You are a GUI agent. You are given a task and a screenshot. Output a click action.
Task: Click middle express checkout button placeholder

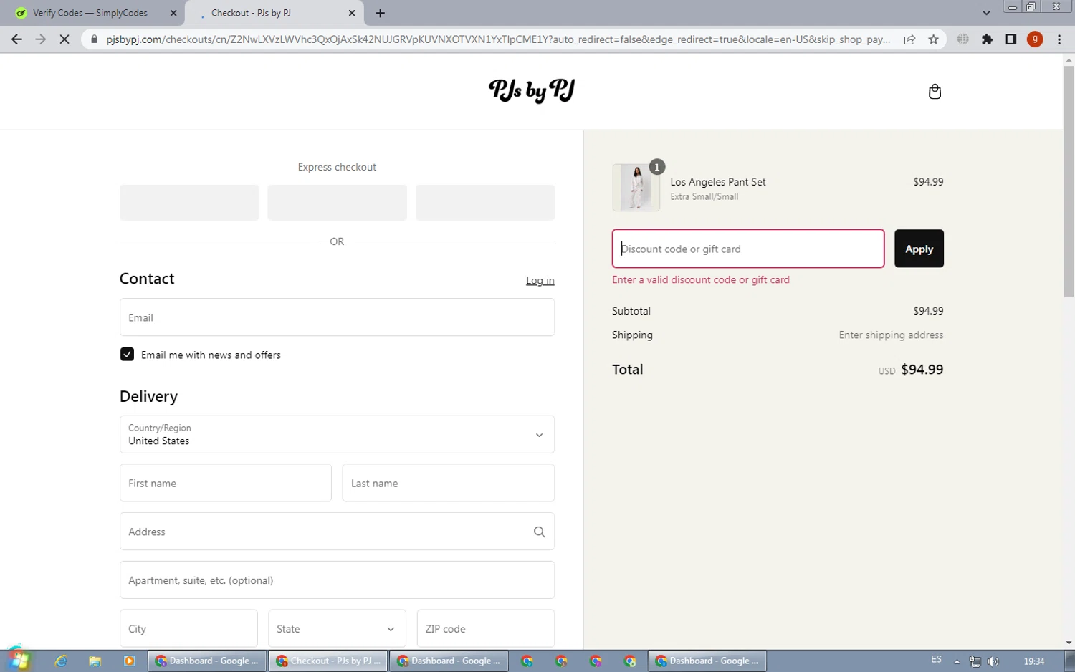click(337, 203)
